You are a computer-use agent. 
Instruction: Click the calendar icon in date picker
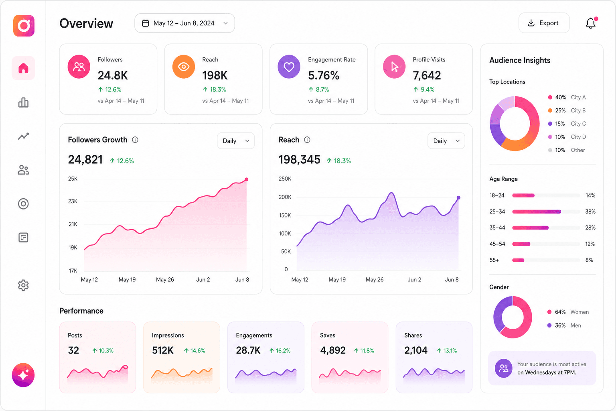[146, 23]
